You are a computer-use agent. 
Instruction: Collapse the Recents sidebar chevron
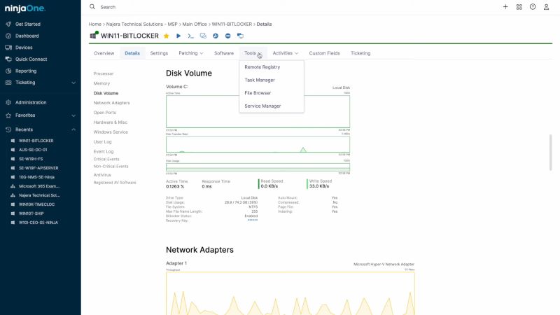(x=73, y=129)
